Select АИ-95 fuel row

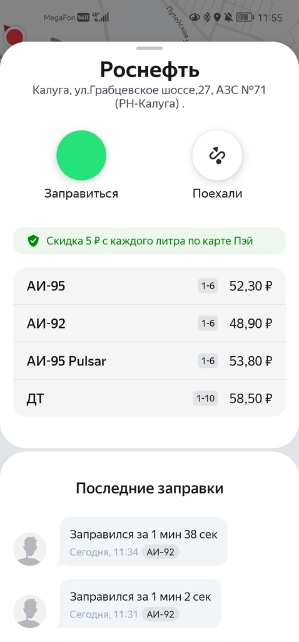click(149, 286)
